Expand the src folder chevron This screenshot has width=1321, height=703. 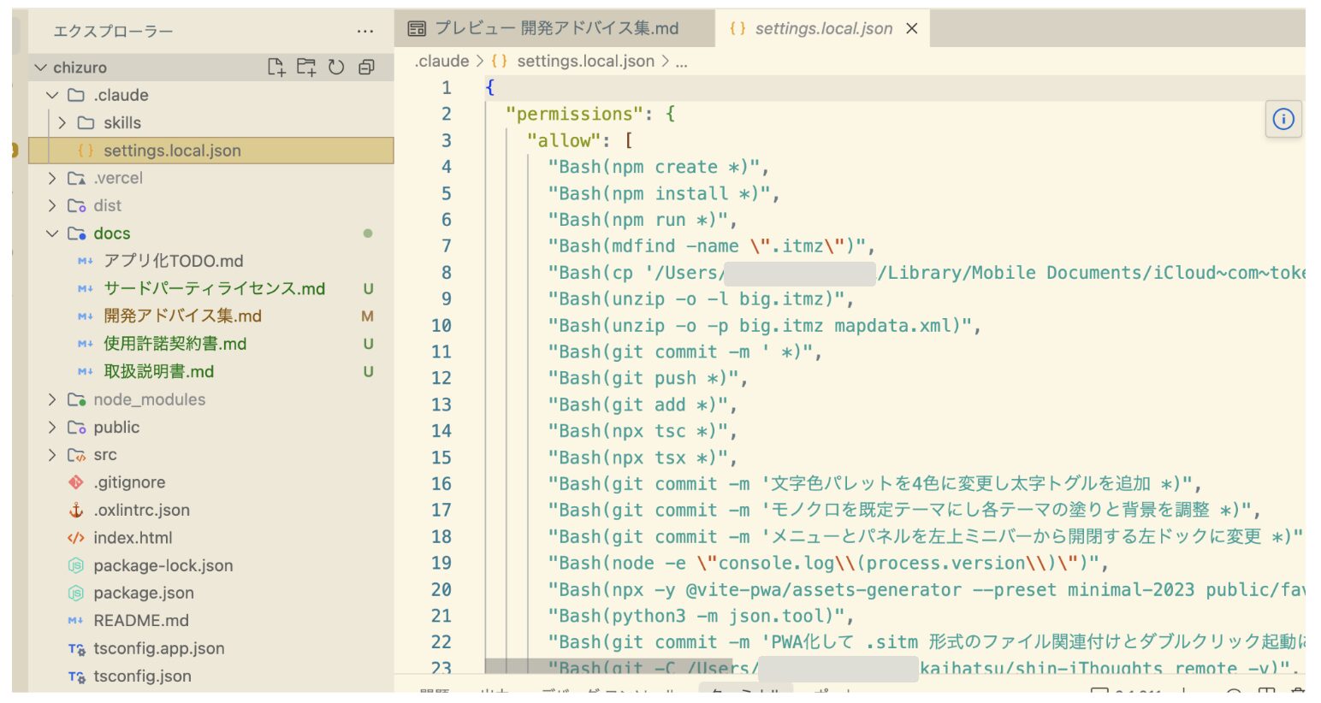click(52, 455)
